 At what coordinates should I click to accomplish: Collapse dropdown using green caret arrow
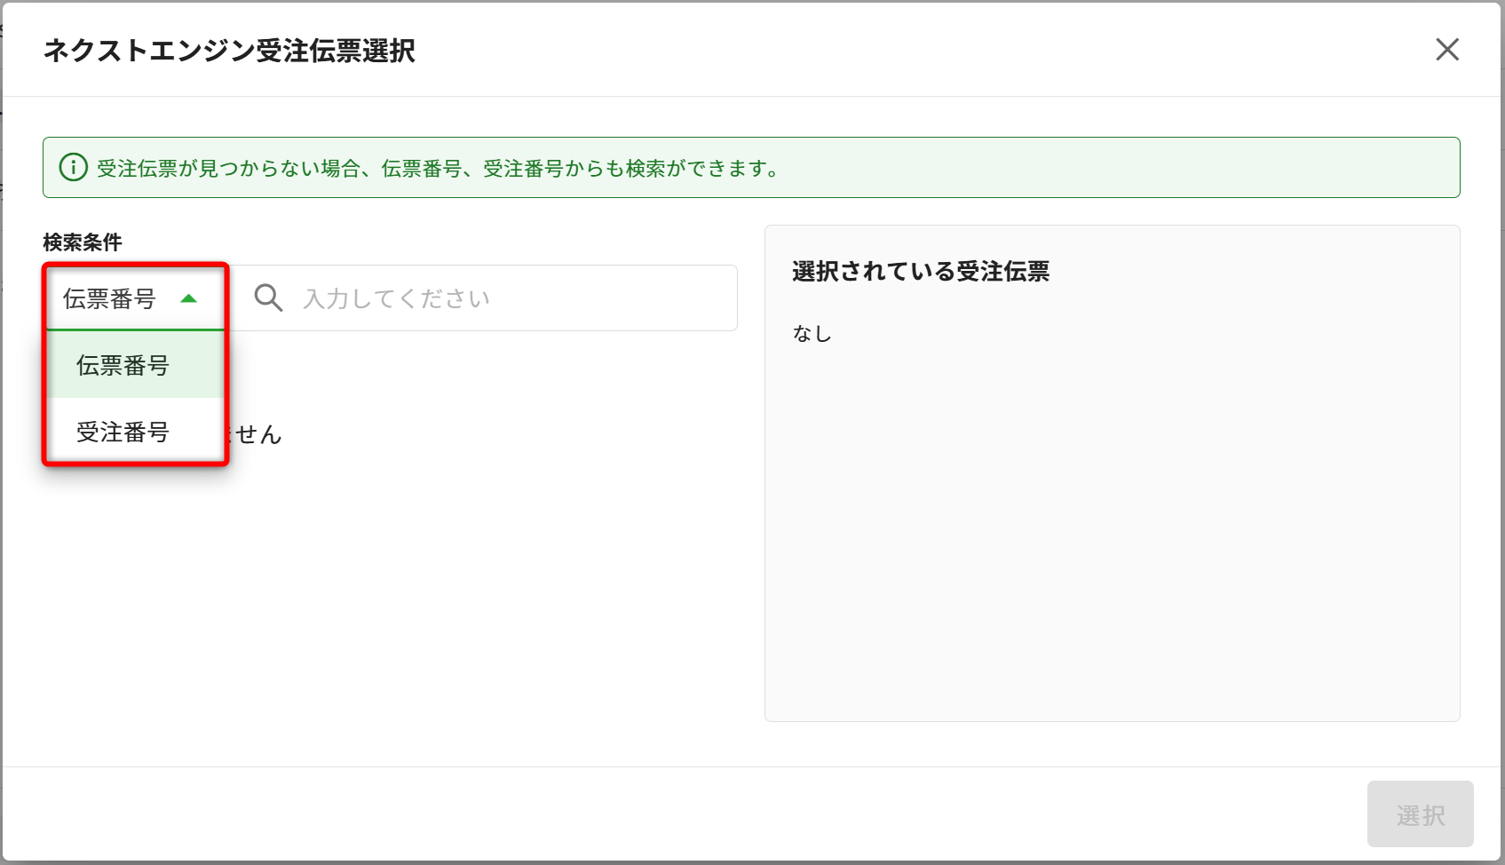pyautogui.click(x=188, y=298)
